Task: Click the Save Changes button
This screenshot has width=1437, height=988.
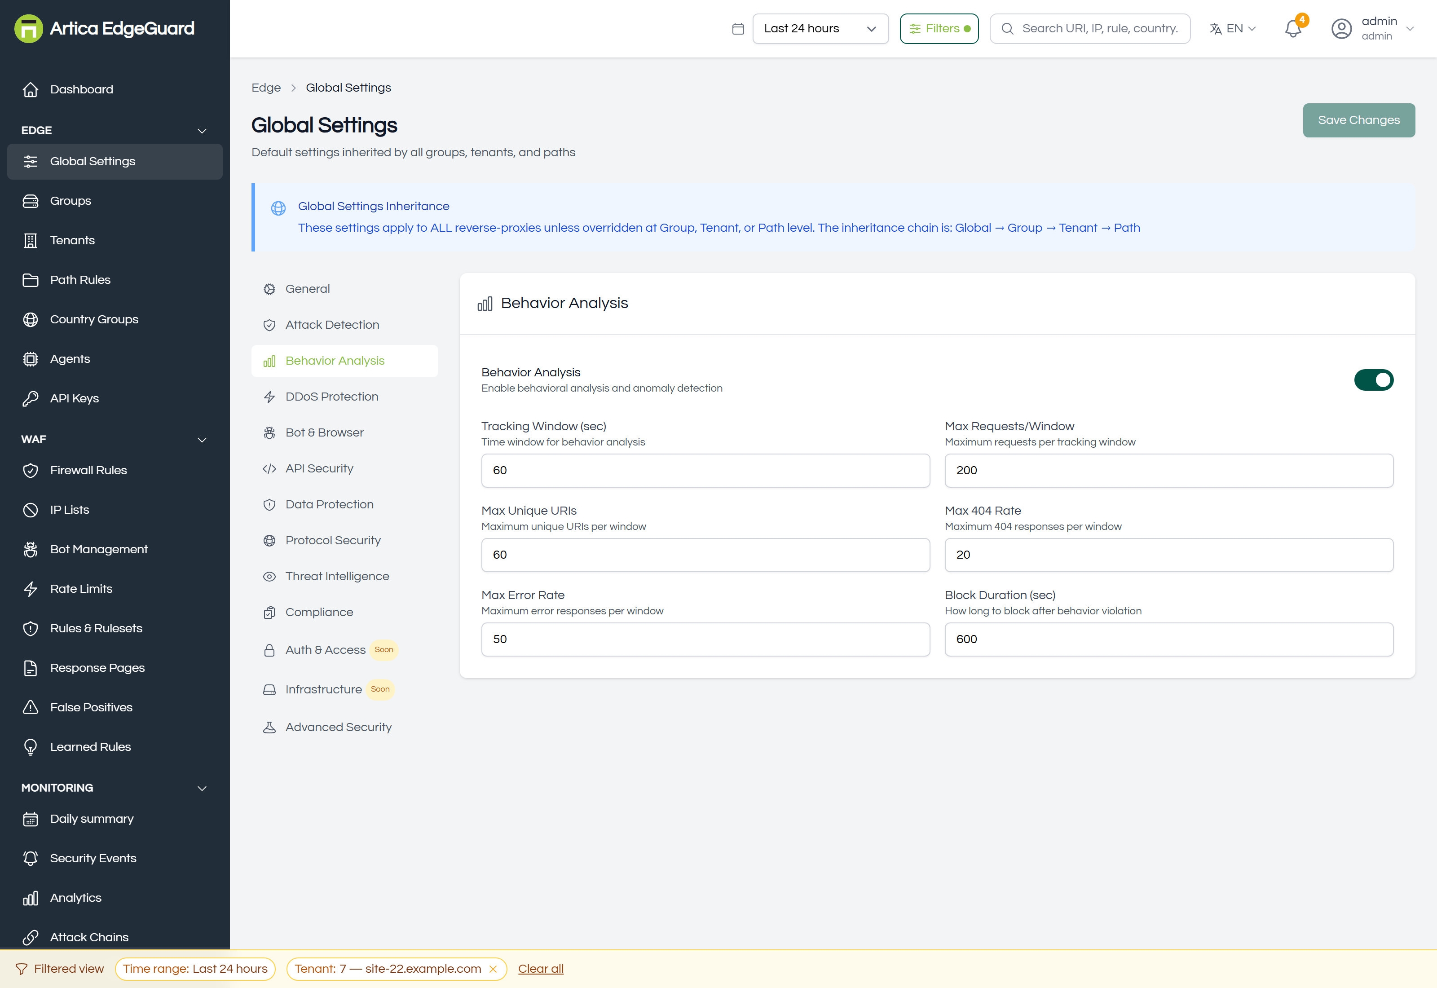Action: click(x=1358, y=120)
